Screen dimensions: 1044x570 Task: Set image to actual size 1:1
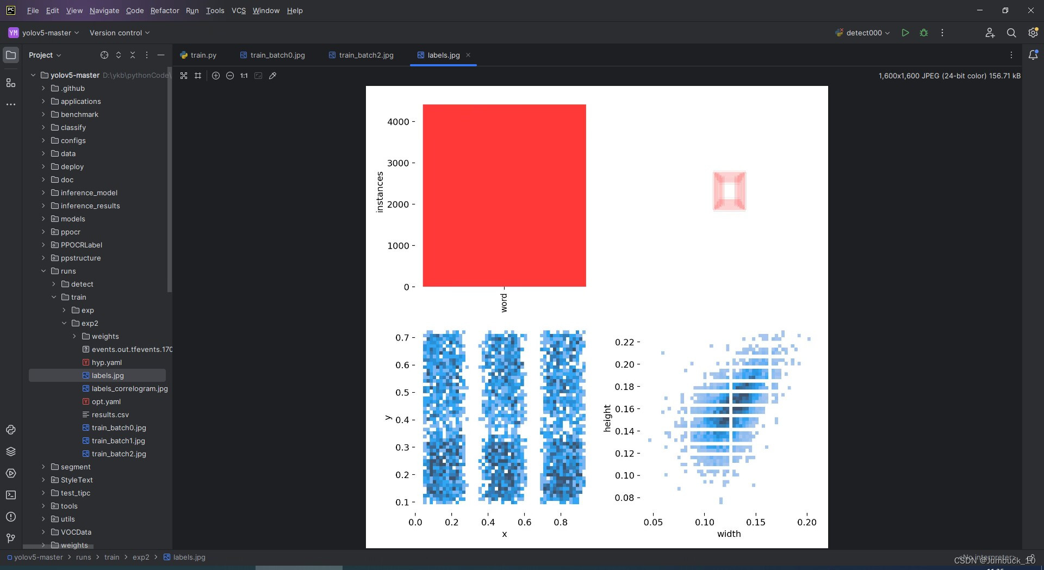pyautogui.click(x=244, y=76)
